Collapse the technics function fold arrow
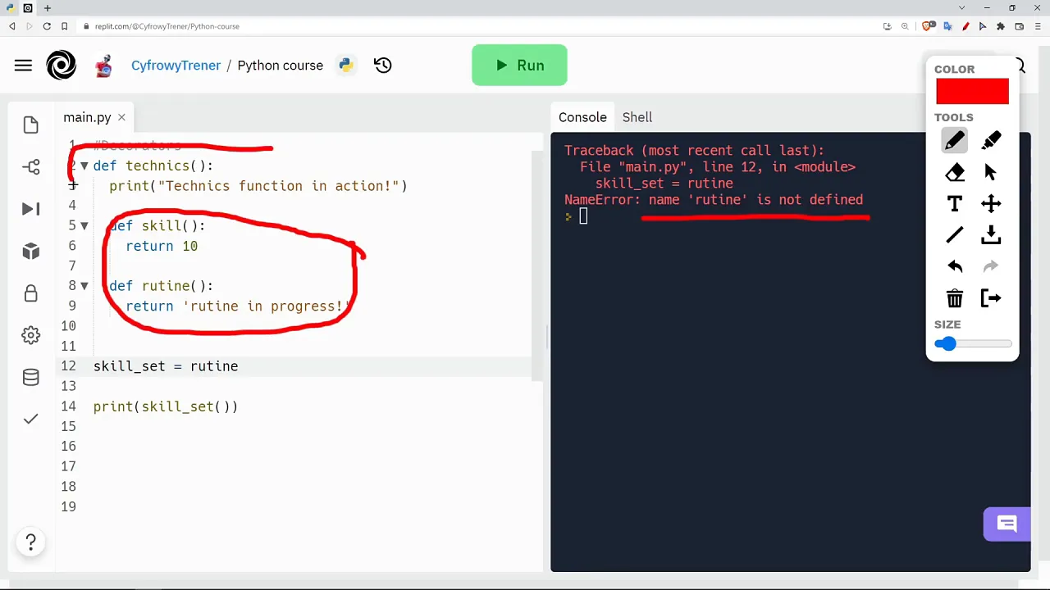The image size is (1050, 590). pyautogui.click(x=84, y=166)
